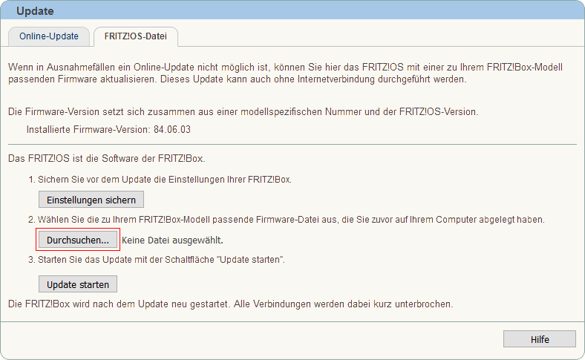
Task: Click the 'Wenn in Ausnahmefällen' intro paragraph
Action: 285,73
